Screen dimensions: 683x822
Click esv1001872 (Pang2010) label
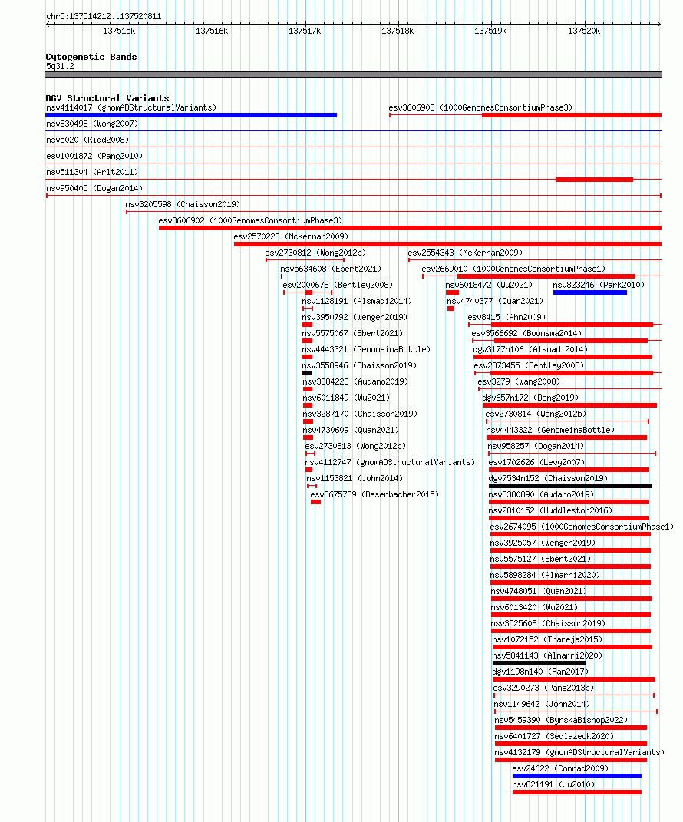click(x=94, y=156)
